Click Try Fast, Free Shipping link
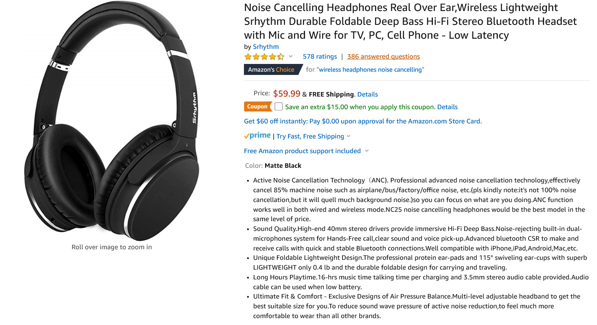 click(310, 136)
